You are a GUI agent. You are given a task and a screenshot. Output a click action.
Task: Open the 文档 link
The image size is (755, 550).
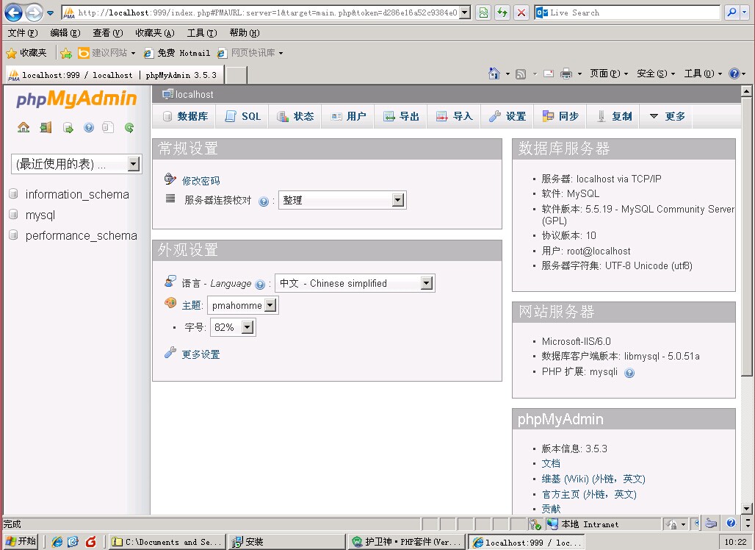[551, 463]
